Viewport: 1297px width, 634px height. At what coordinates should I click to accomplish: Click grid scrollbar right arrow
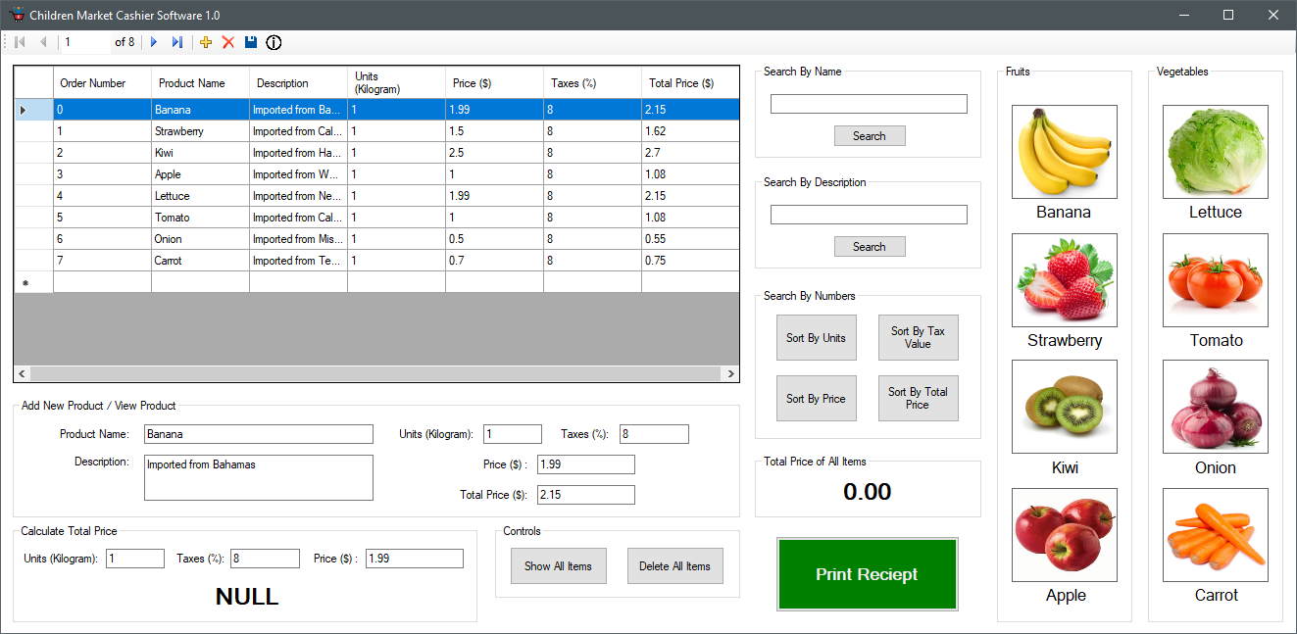[x=730, y=374]
